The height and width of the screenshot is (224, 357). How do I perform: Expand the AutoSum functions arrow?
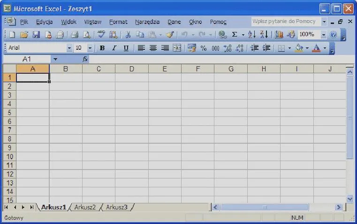click(243, 35)
